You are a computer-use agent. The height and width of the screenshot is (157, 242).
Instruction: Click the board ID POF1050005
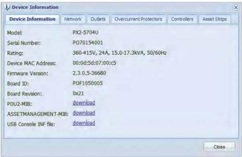click(87, 83)
